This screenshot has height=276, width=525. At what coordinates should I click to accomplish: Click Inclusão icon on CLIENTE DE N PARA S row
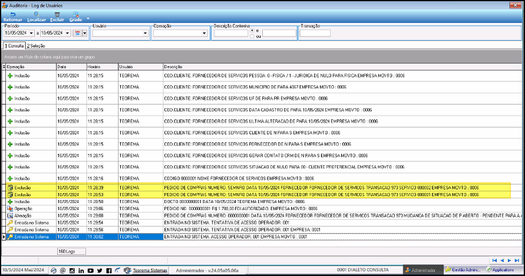click(x=10, y=133)
